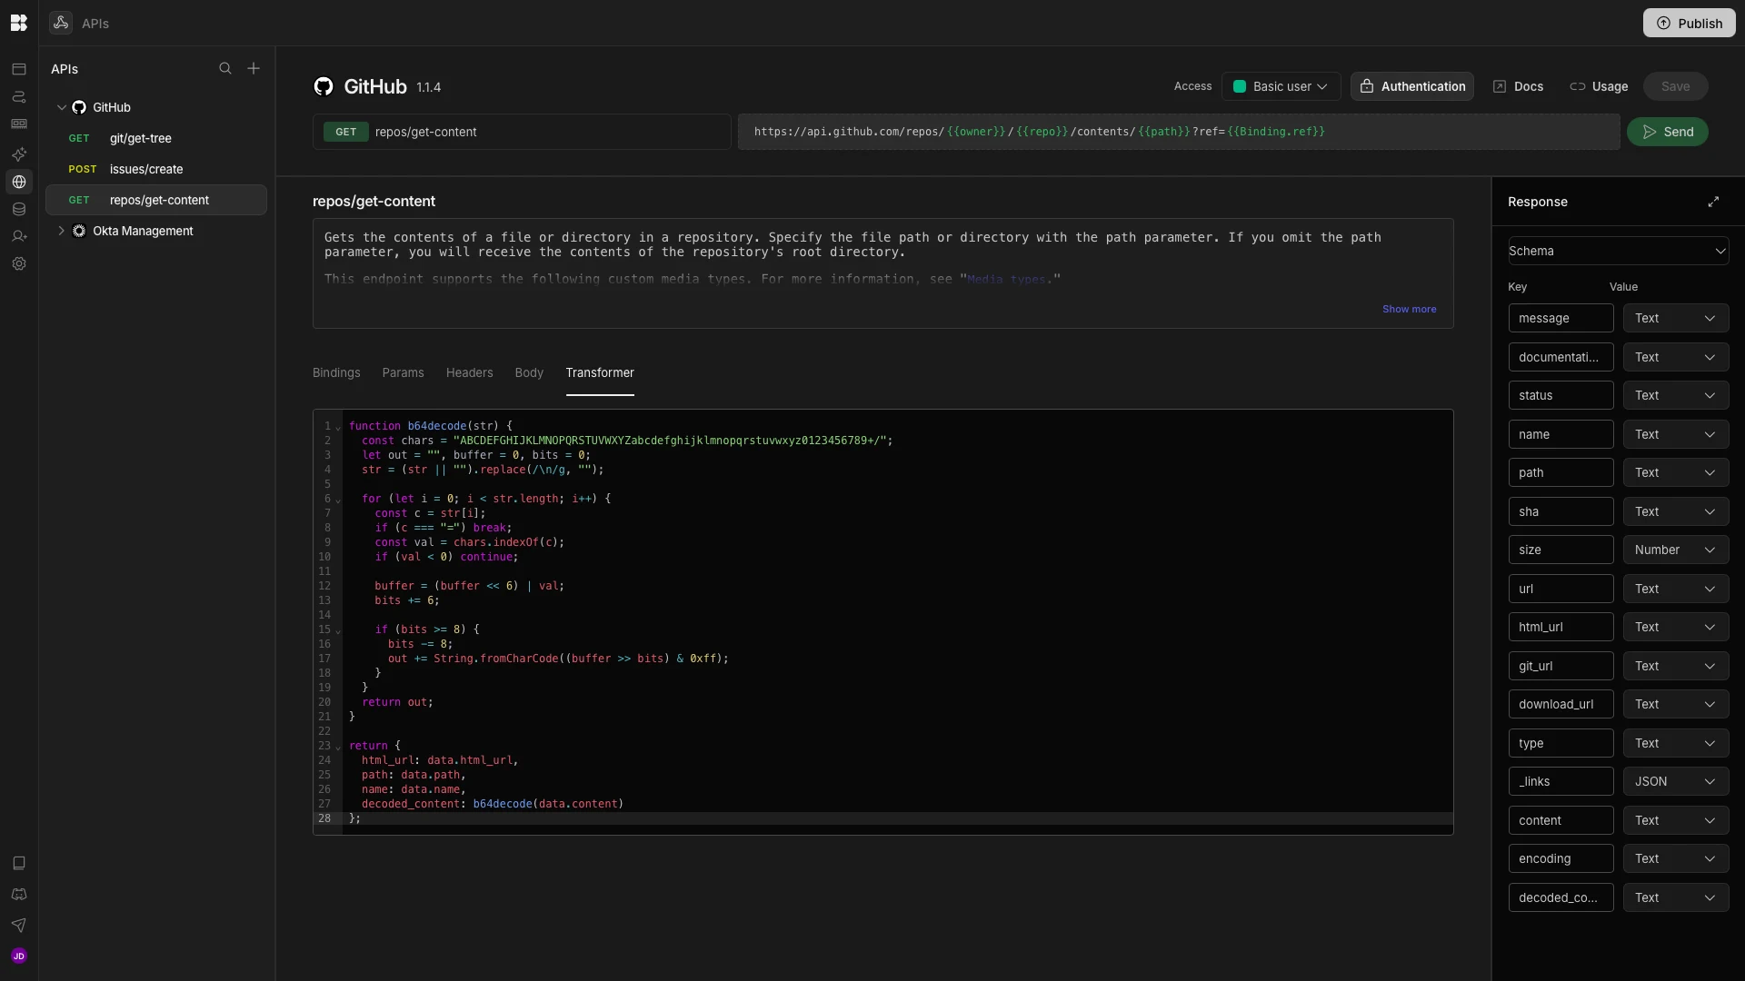Click the search icon in APIs panel
Viewport: 1745px width, 981px height.
point(225,69)
